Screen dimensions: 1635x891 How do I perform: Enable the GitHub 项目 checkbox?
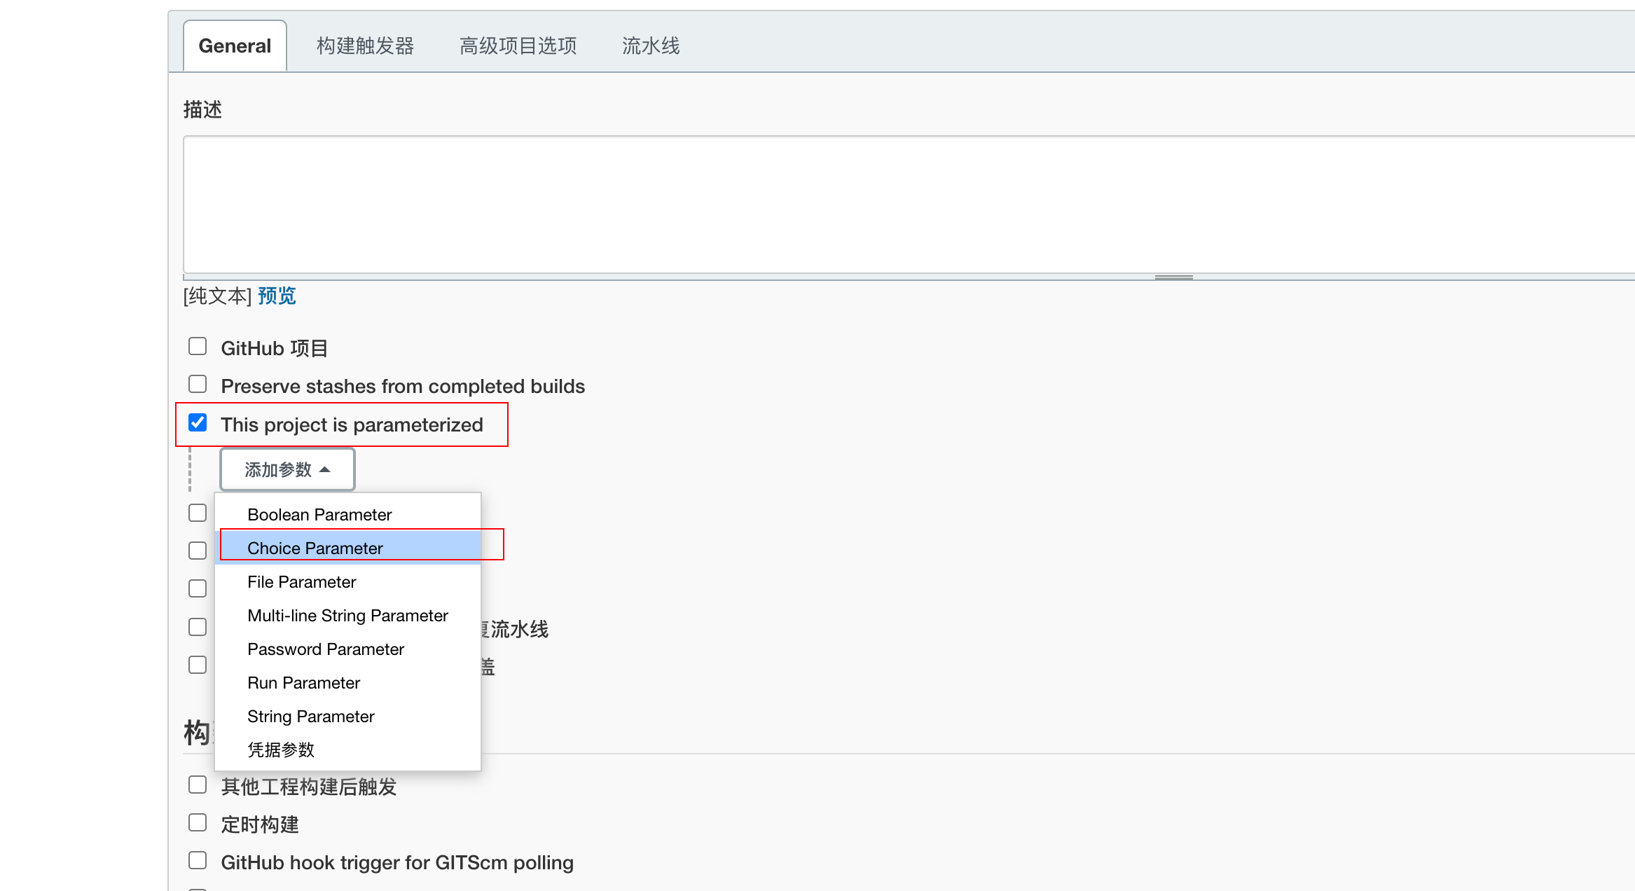coord(198,347)
